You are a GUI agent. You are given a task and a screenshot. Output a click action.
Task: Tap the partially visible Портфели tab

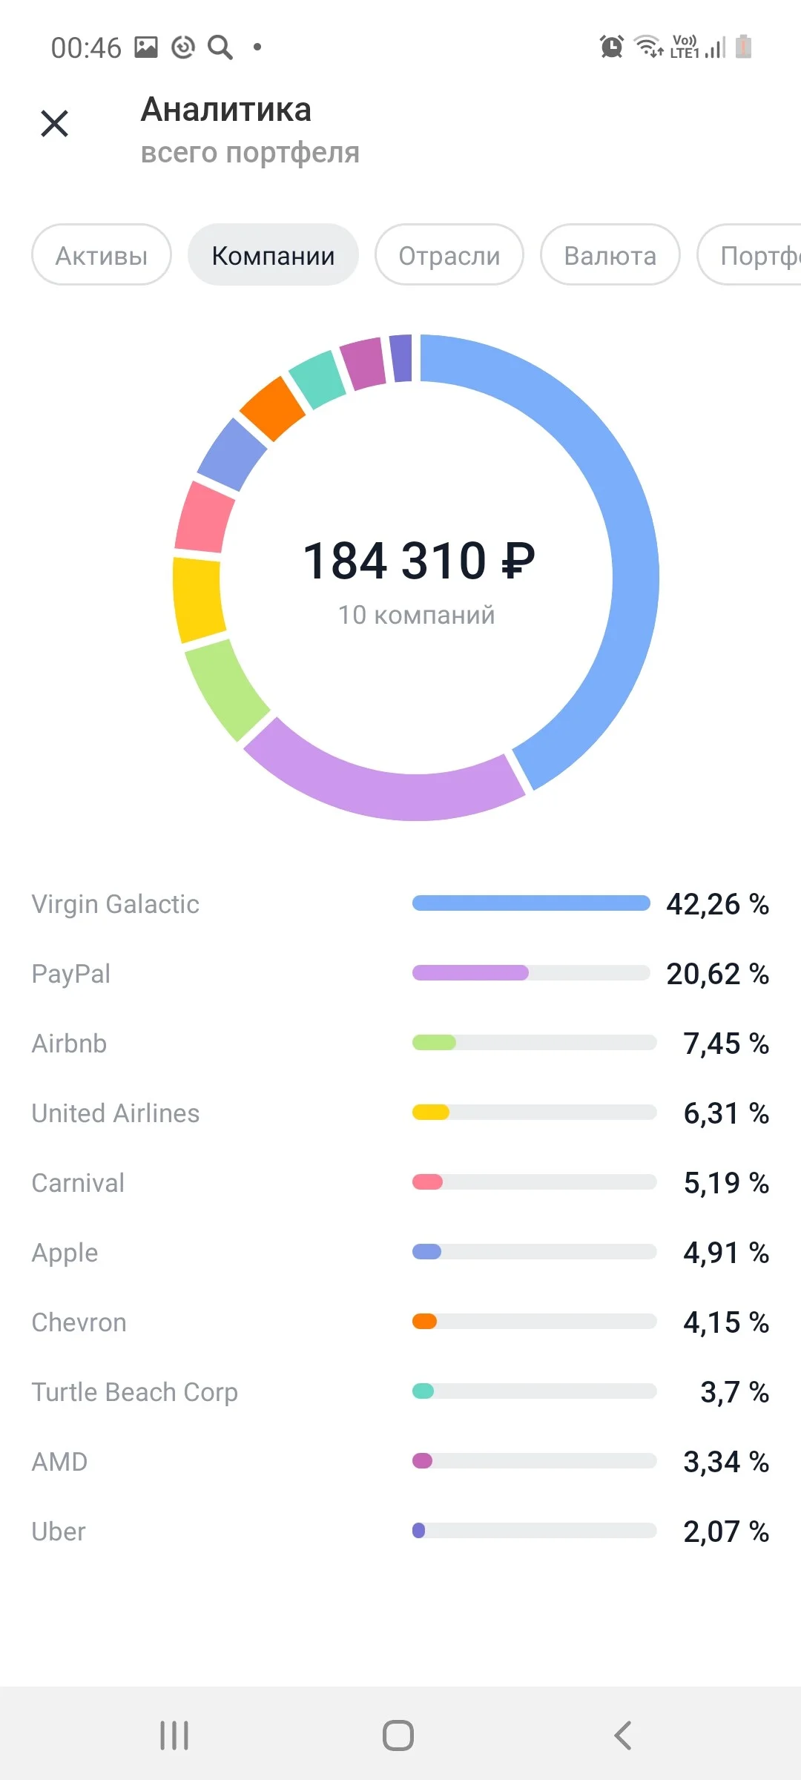[751, 255]
